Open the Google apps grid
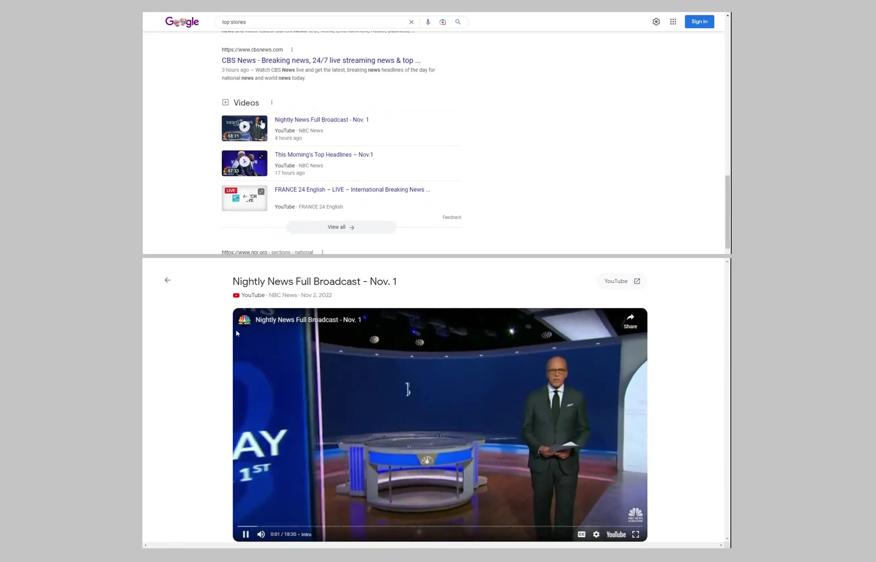 click(x=673, y=22)
